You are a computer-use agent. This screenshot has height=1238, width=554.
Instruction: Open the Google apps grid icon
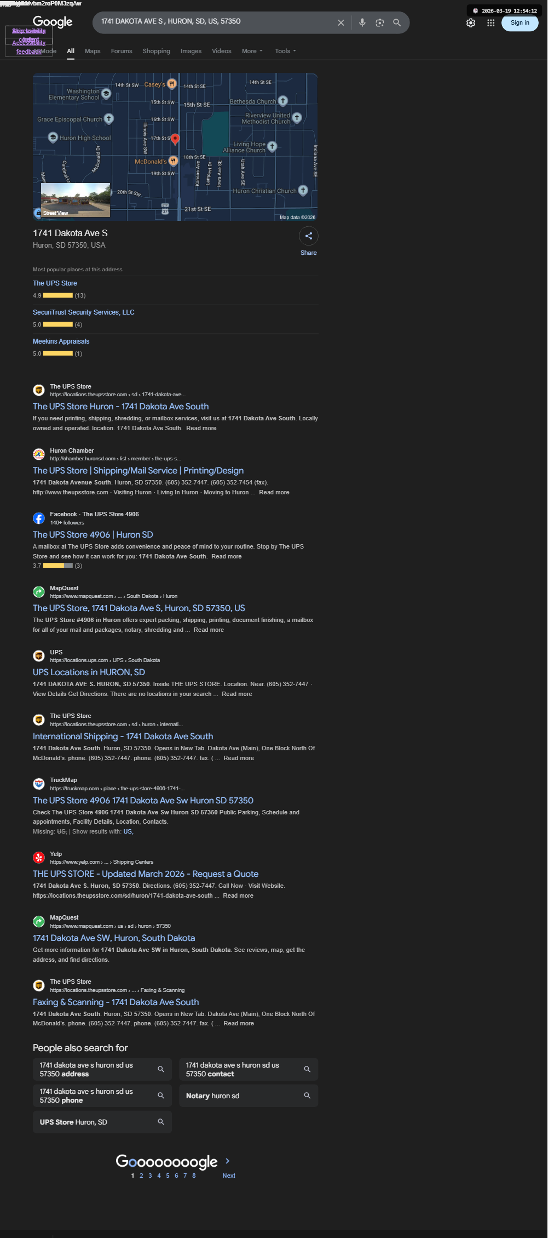(x=491, y=23)
